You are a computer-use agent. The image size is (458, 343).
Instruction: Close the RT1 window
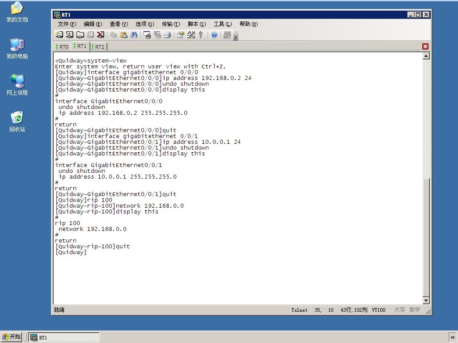(x=426, y=15)
